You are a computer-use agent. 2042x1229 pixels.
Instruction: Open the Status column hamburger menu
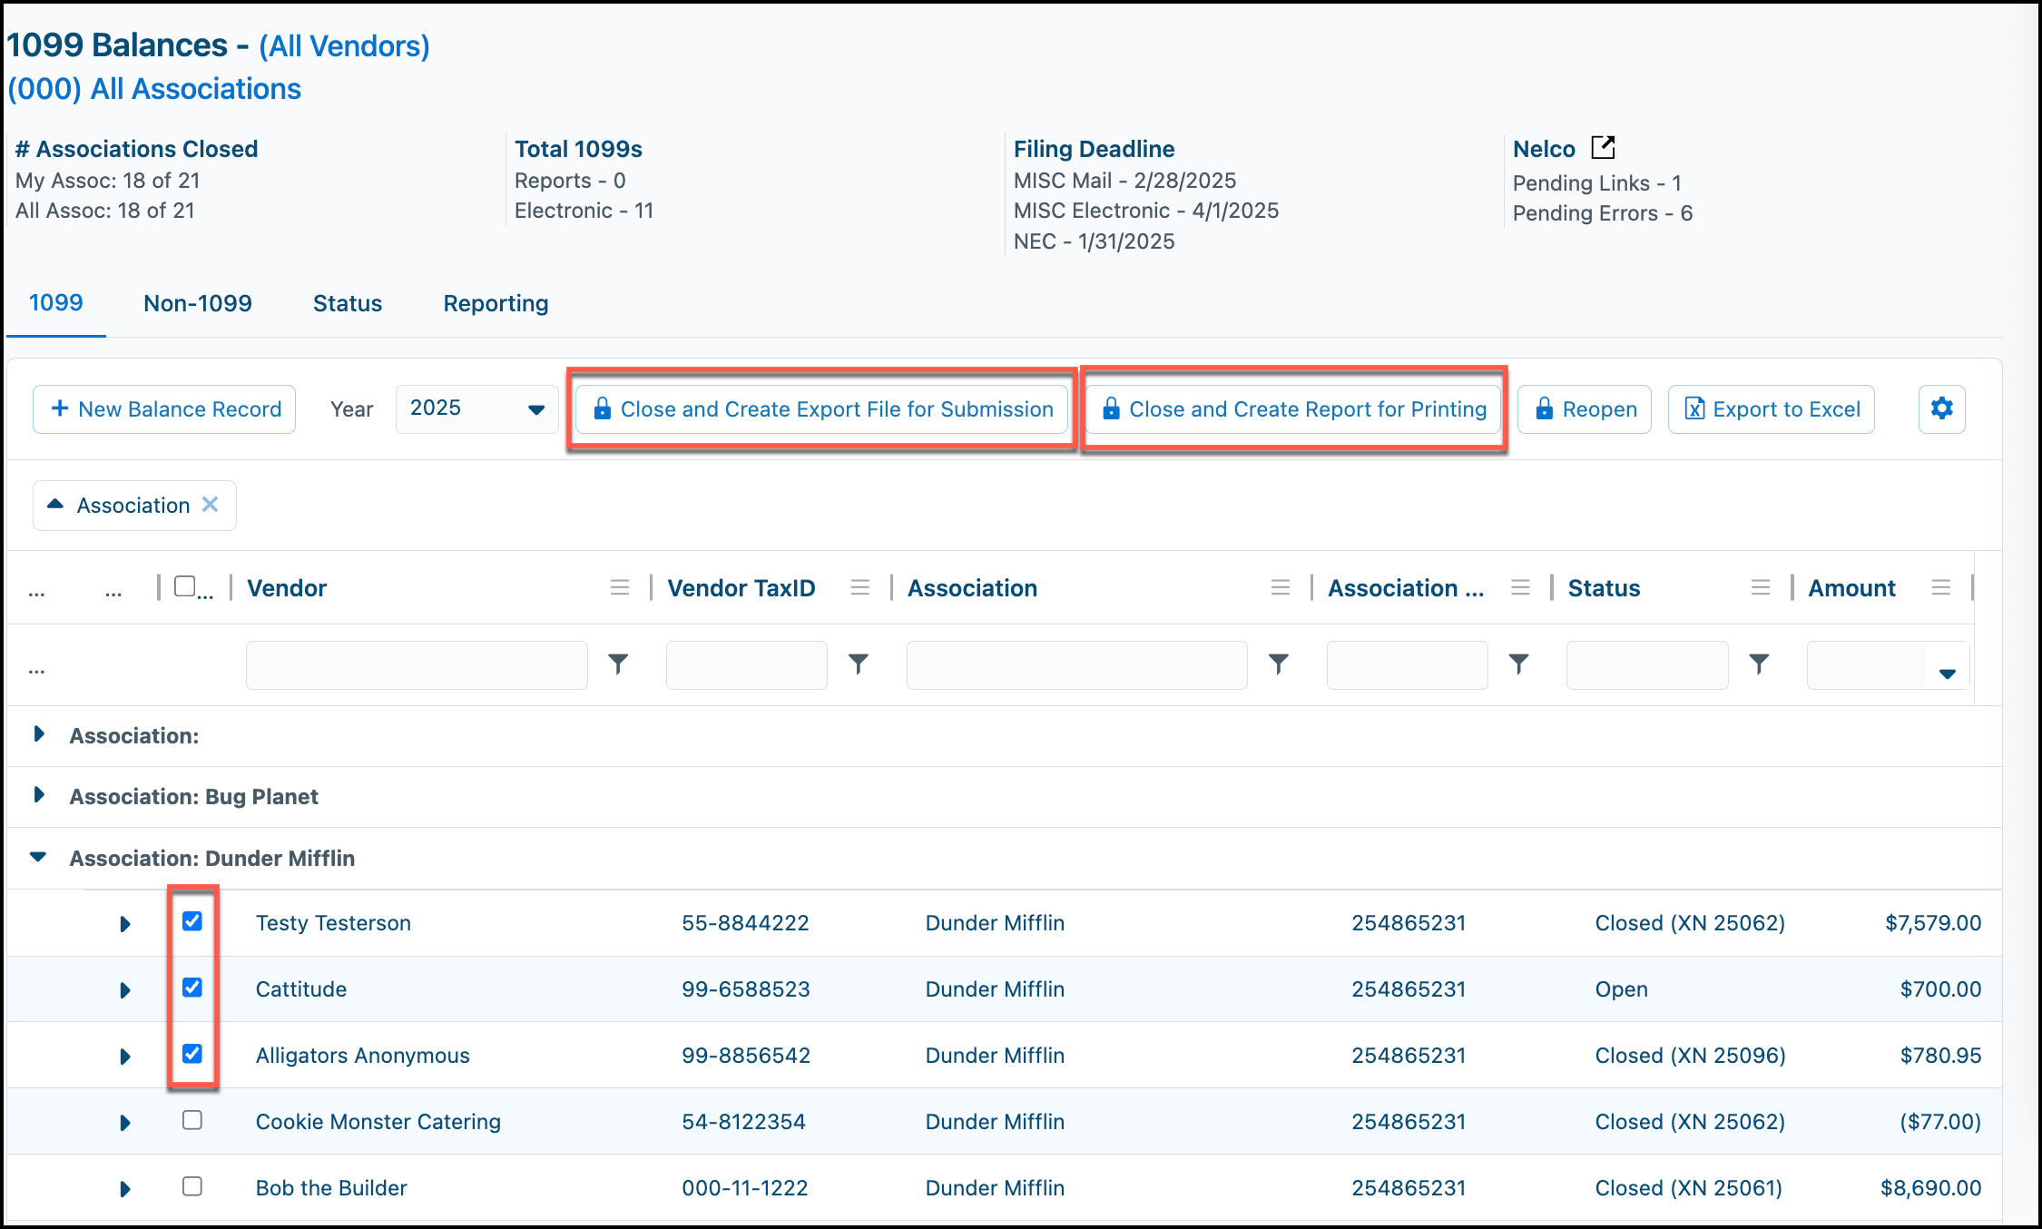[1761, 587]
